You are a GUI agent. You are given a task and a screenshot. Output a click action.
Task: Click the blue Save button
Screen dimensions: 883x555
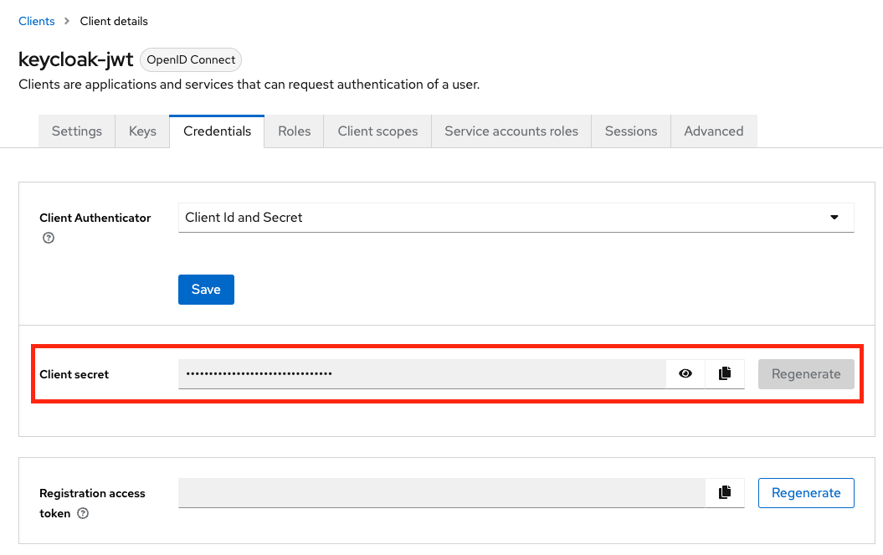click(206, 290)
